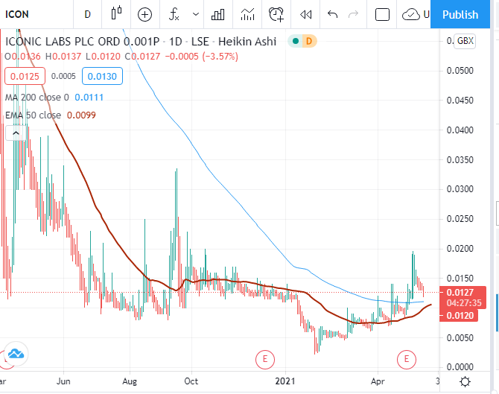Start bar replay rewind icon
This screenshot has height=394, width=499.
pyautogui.click(x=306, y=14)
